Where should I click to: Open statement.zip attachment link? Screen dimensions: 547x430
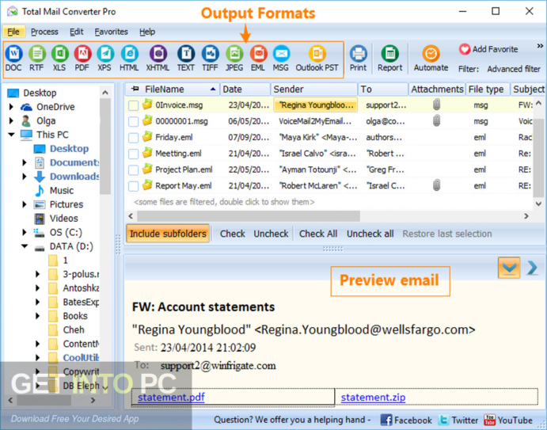coord(374,398)
